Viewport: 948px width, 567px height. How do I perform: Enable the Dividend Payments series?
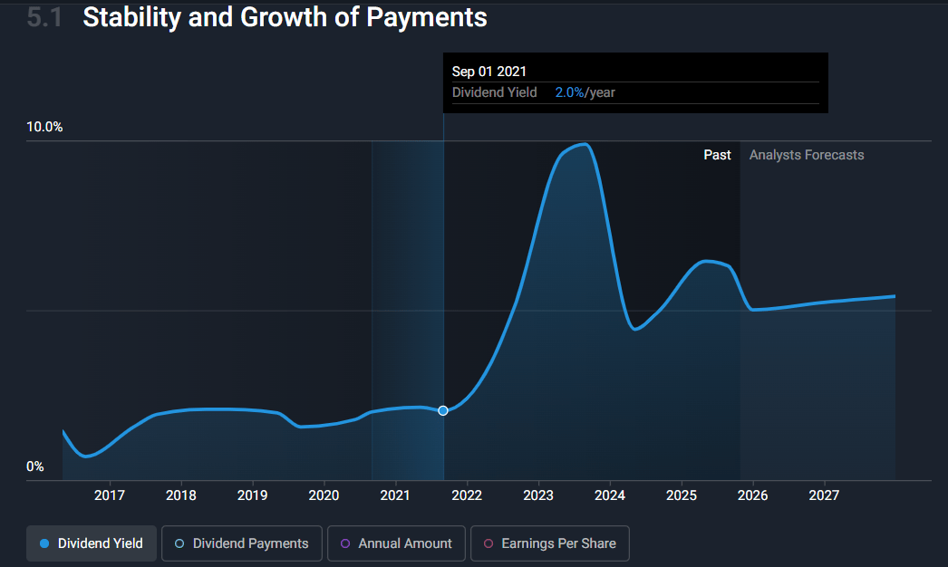pos(242,543)
